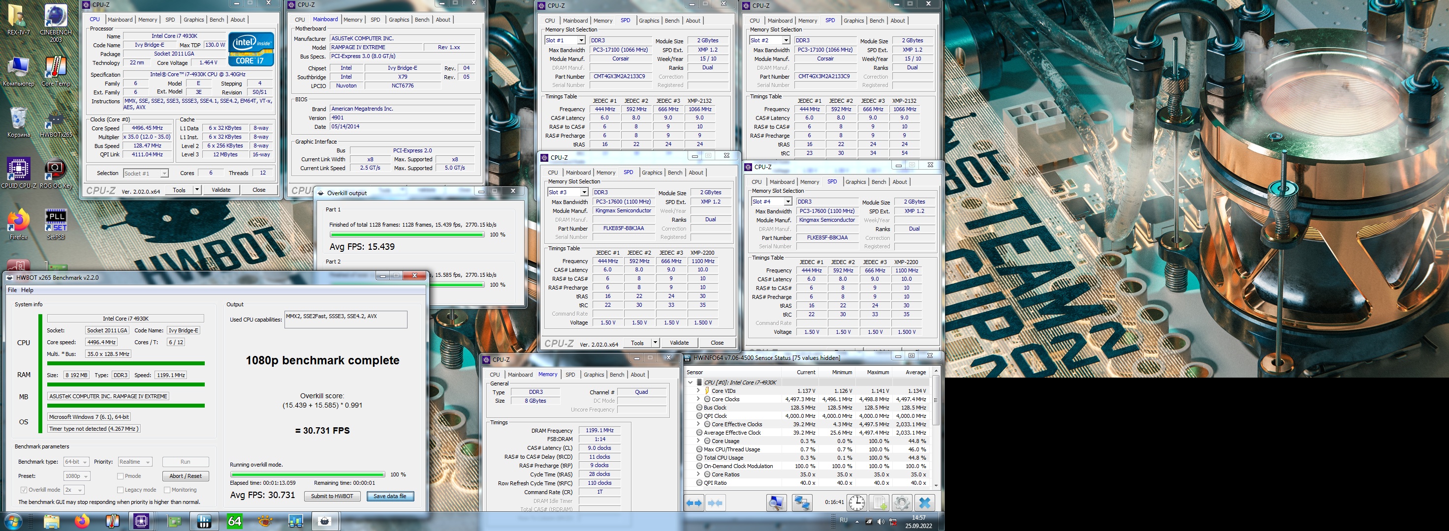Open the Bench tab in the Mainboard window

(422, 20)
